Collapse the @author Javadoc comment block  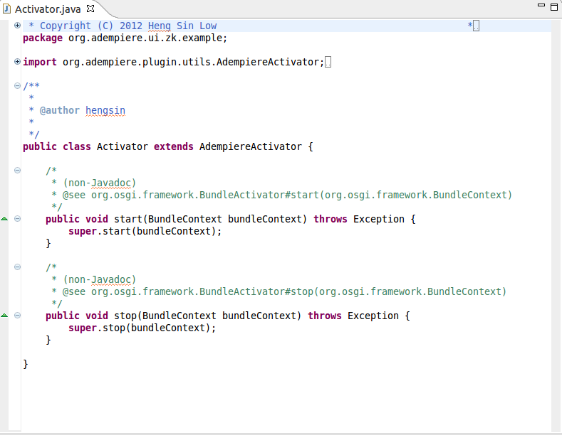click(17, 86)
